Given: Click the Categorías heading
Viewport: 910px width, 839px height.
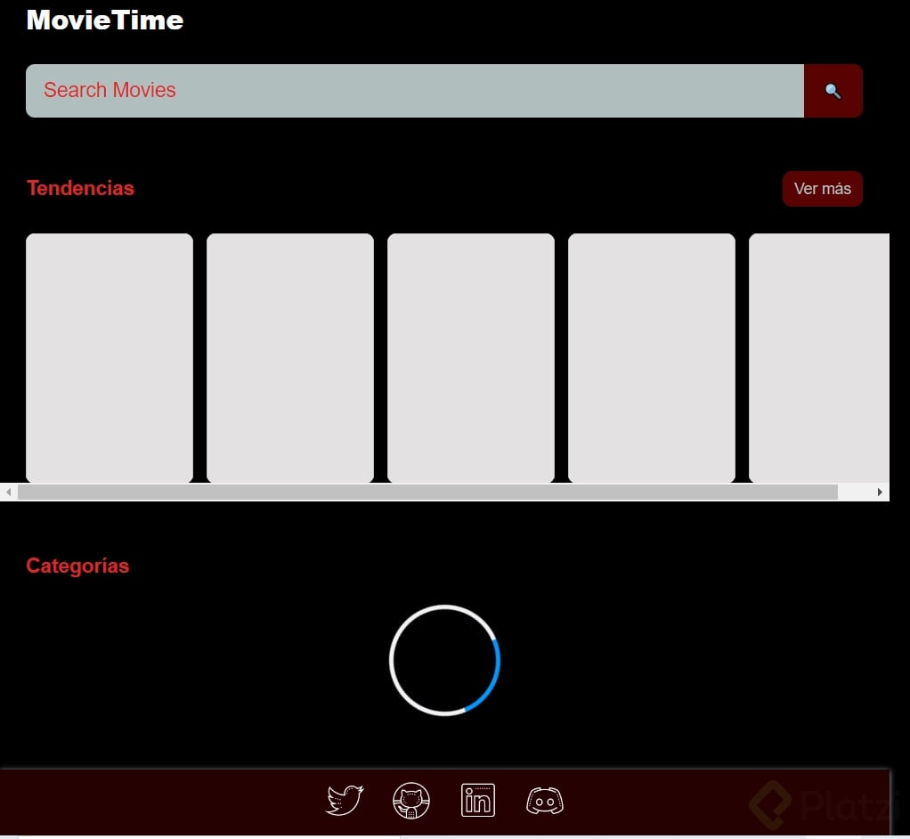Looking at the screenshot, I should click(x=77, y=566).
